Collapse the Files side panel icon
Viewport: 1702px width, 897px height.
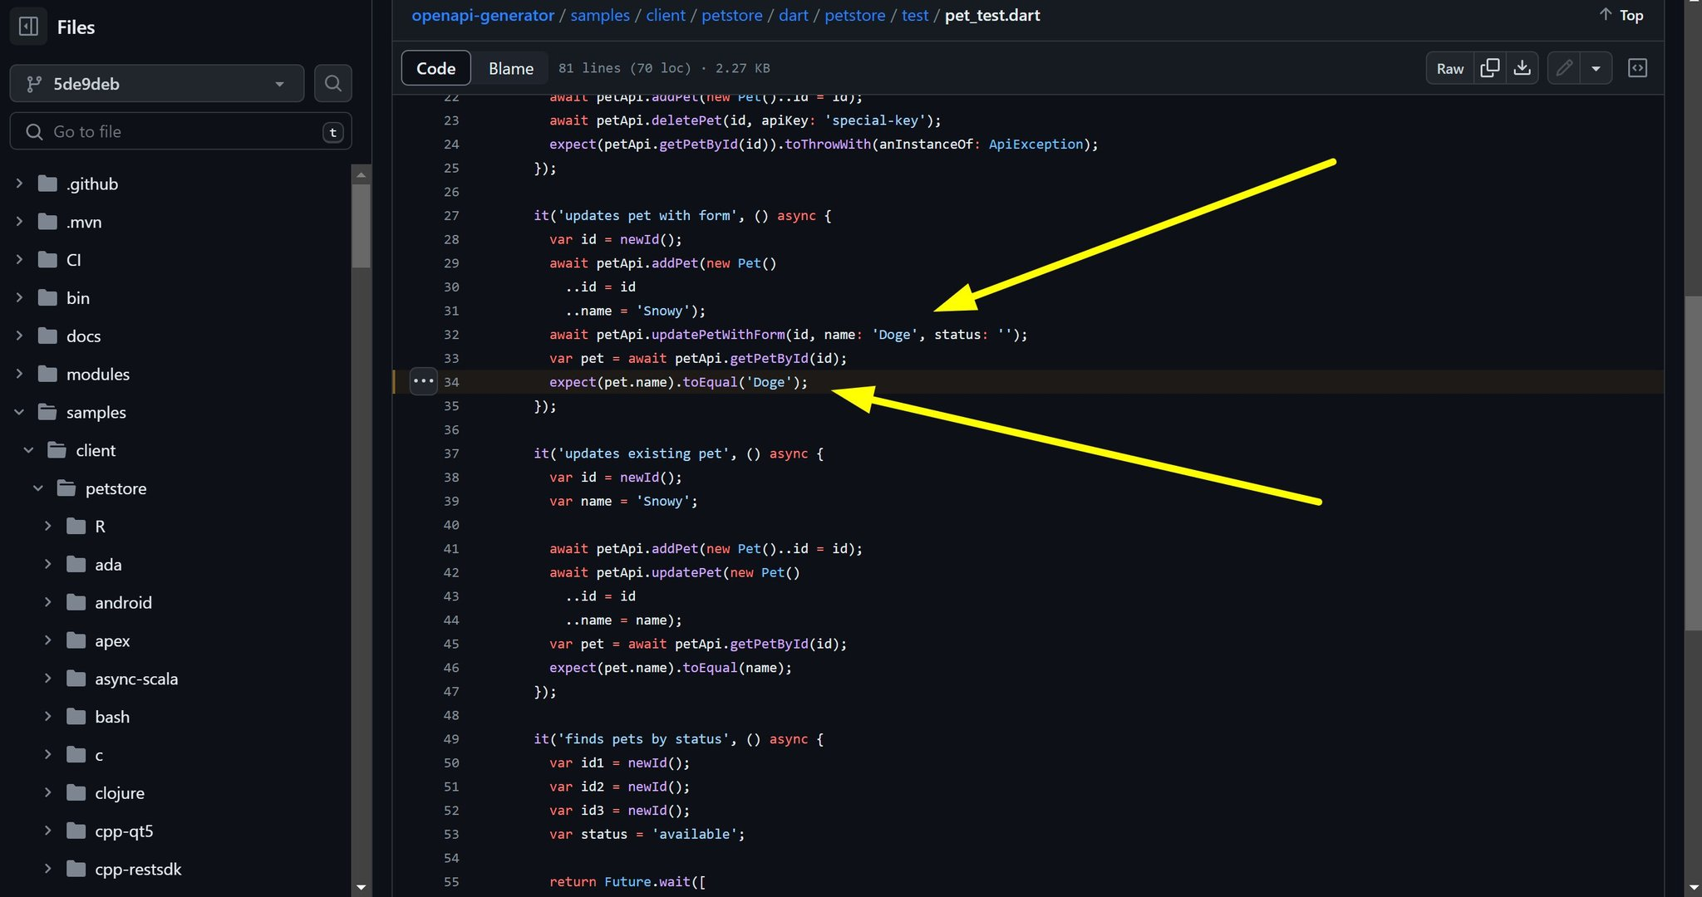(x=28, y=27)
